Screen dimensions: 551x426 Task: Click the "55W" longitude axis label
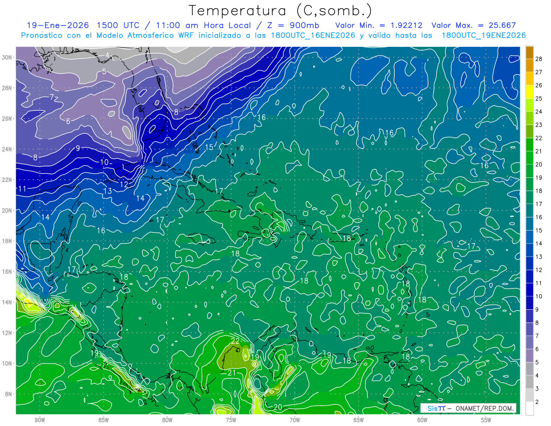pos(486,420)
